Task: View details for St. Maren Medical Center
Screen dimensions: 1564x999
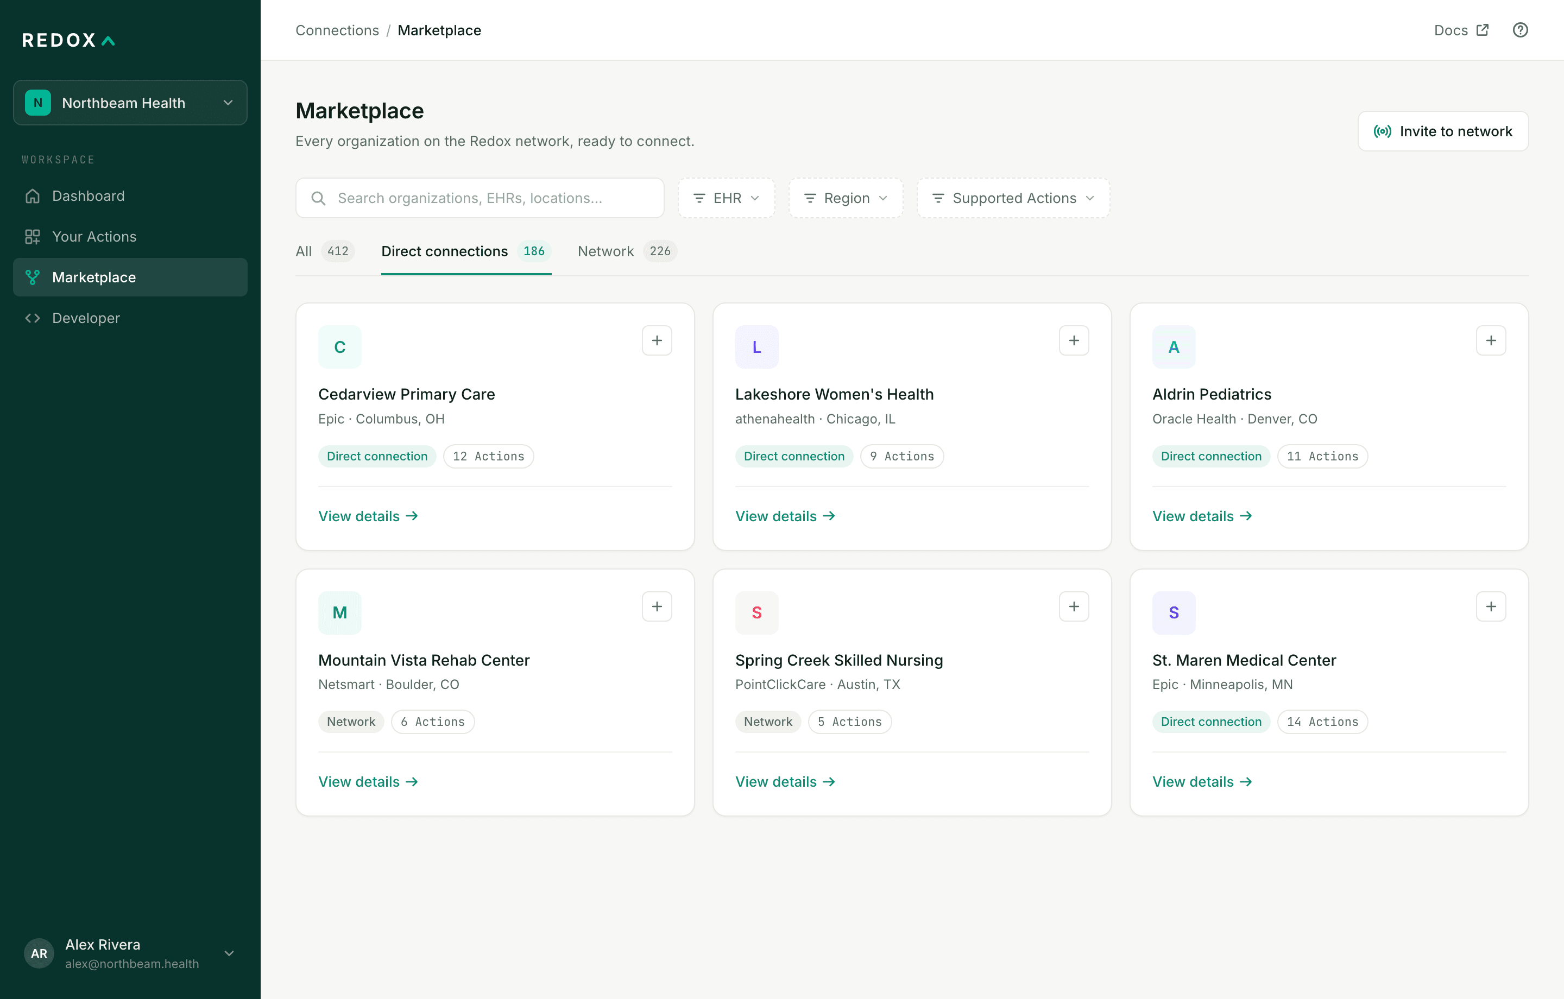Action: coord(1202,781)
